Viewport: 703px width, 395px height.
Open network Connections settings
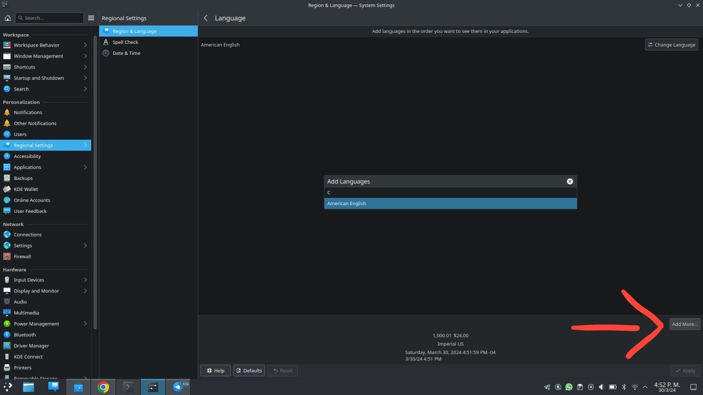tap(46, 235)
